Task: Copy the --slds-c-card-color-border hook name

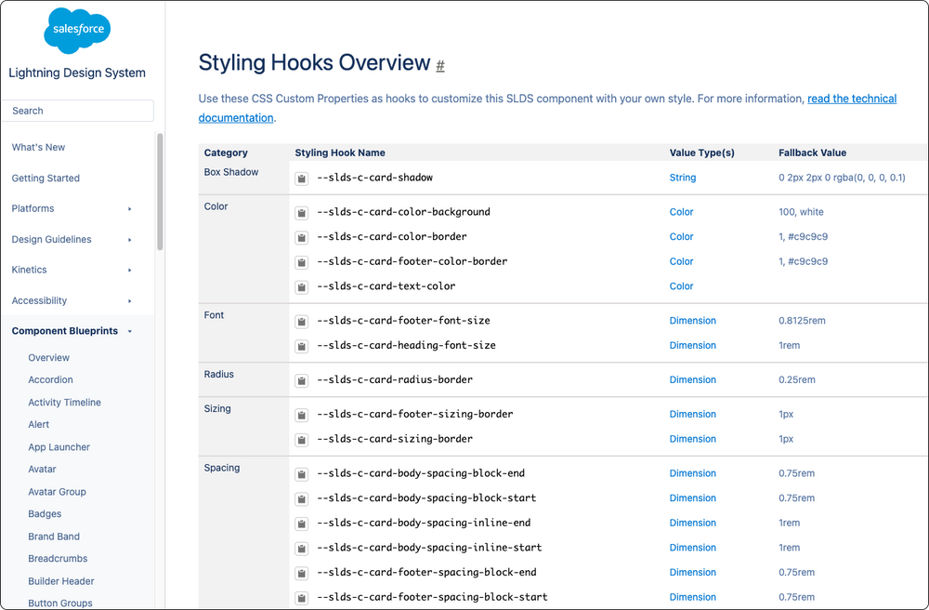Action: 301,237
